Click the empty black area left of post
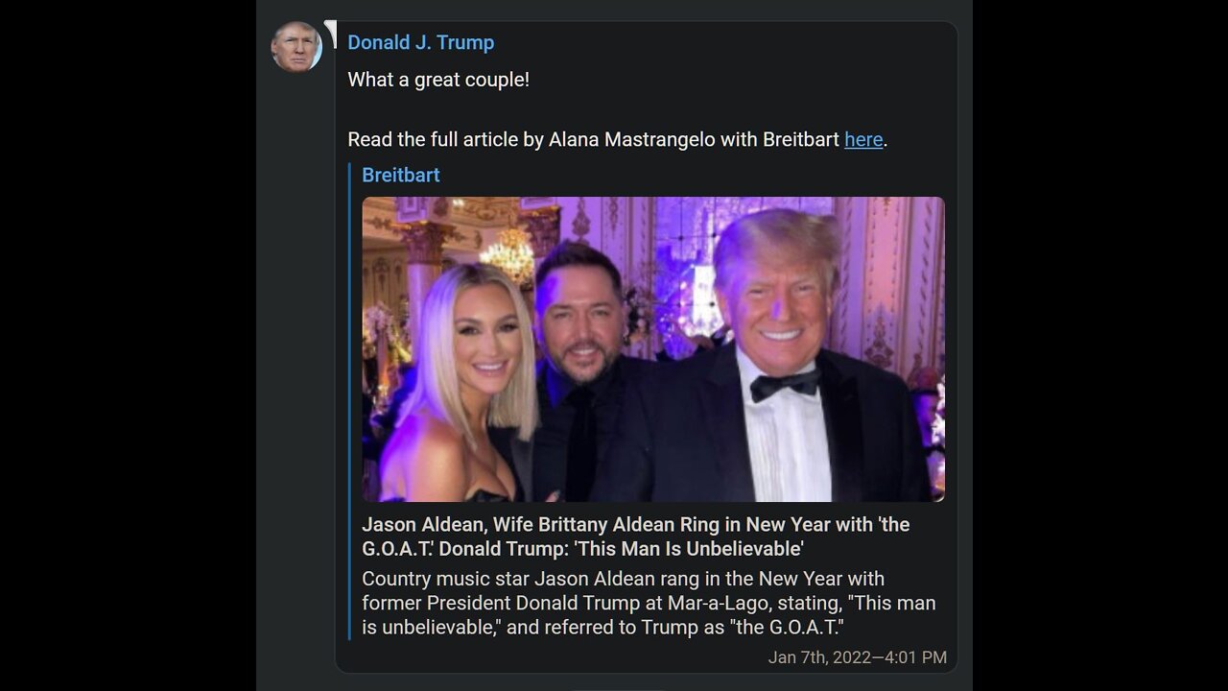Viewport: 1228px width, 691px height. (x=125, y=345)
